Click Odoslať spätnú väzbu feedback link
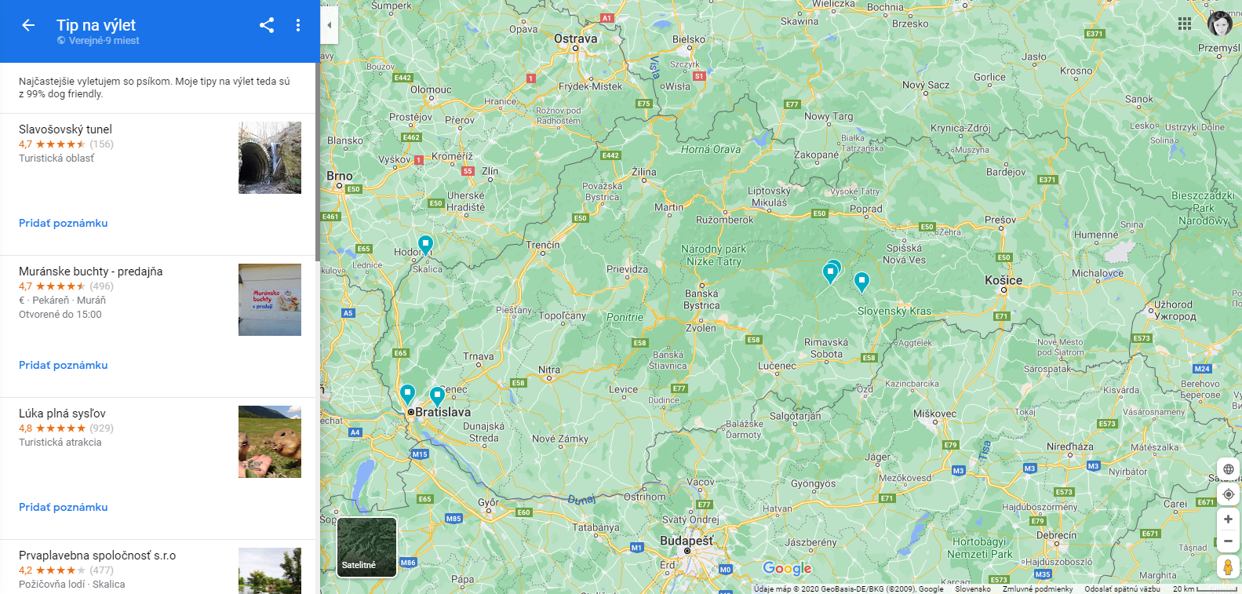The image size is (1242, 594). [1122, 589]
